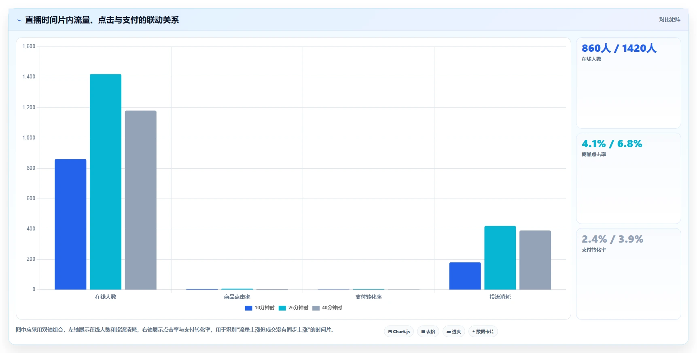This screenshot has height=353, width=697.
Task: Click 商品点击率 caption in the second KPI card
Action: coord(594,154)
